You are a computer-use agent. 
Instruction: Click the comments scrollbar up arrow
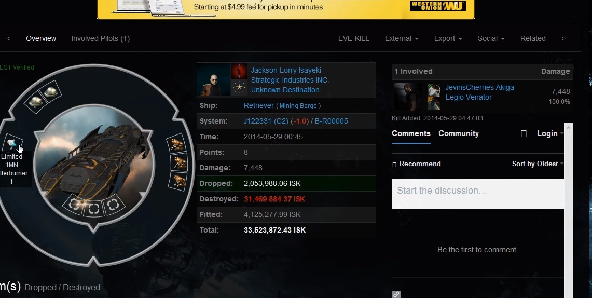(x=568, y=128)
